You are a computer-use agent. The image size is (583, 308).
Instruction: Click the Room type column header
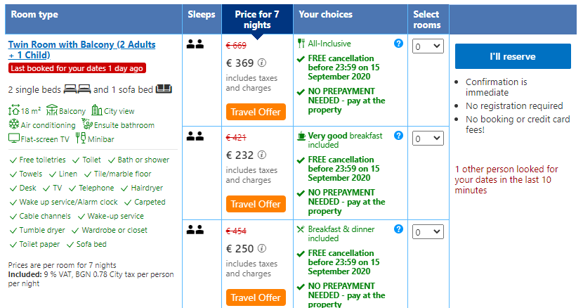(35, 15)
